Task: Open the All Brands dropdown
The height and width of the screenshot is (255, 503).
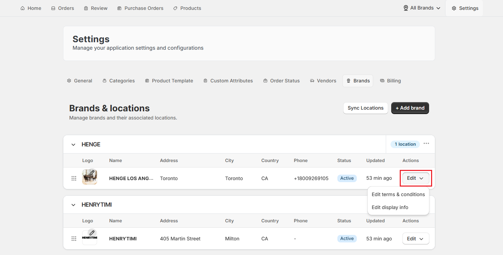Action: [x=422, y=8]
